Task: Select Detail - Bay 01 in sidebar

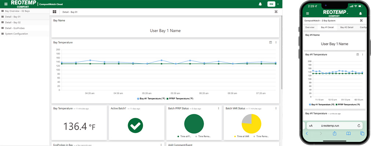Action: coord(25,17)
